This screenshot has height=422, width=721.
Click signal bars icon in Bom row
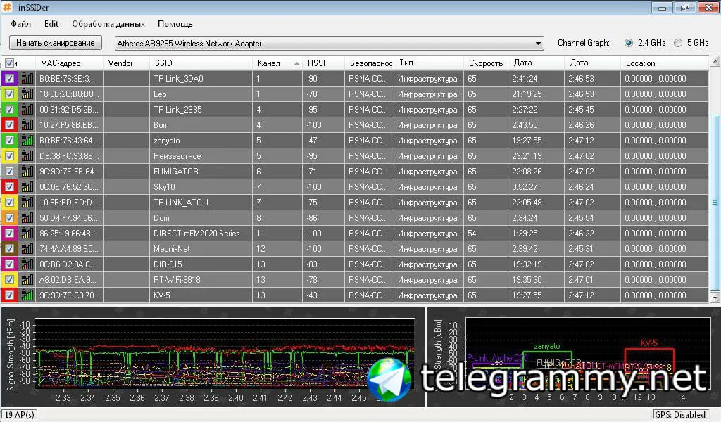click(27, 125)
